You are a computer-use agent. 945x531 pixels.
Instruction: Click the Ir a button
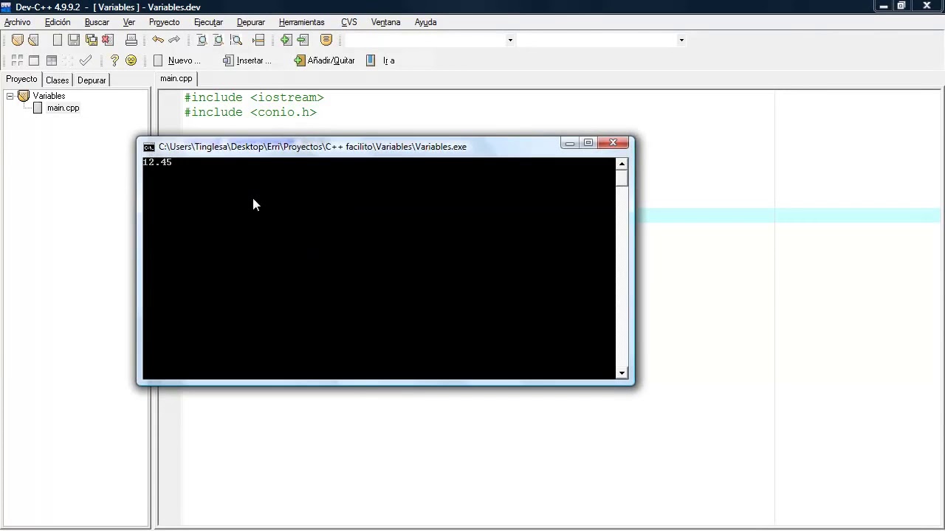tap(382, 60)
